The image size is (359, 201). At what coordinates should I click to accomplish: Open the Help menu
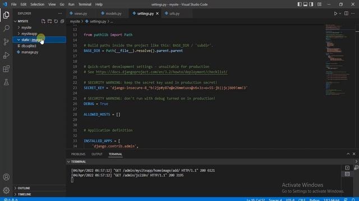99,4
